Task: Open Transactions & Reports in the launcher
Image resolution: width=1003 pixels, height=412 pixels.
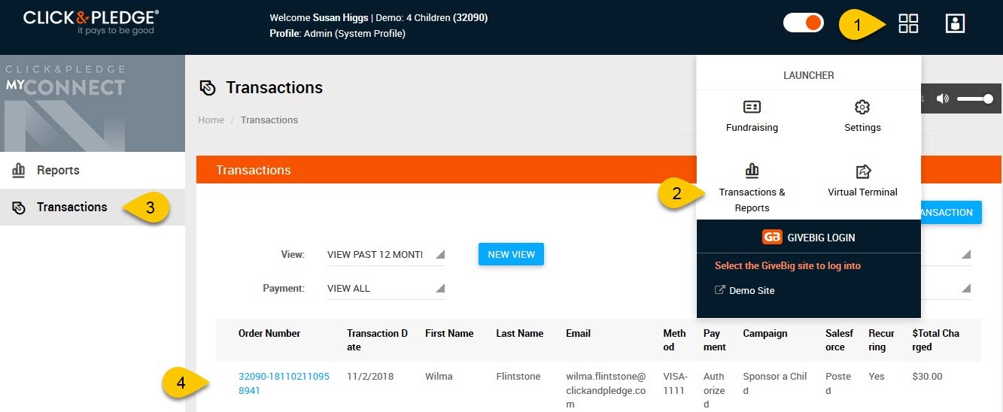Action: point(752,188)
